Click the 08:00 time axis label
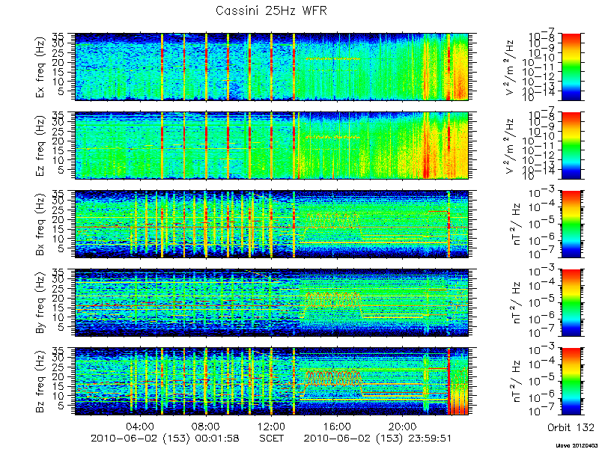 pos(207,426)
